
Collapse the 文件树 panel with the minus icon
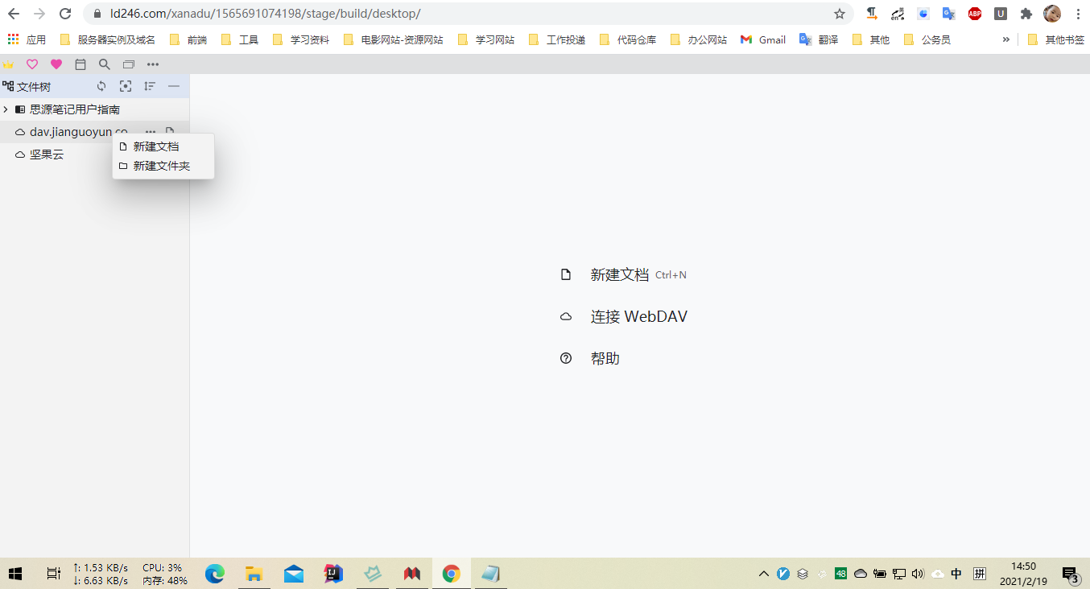click(x=173, y=86)
